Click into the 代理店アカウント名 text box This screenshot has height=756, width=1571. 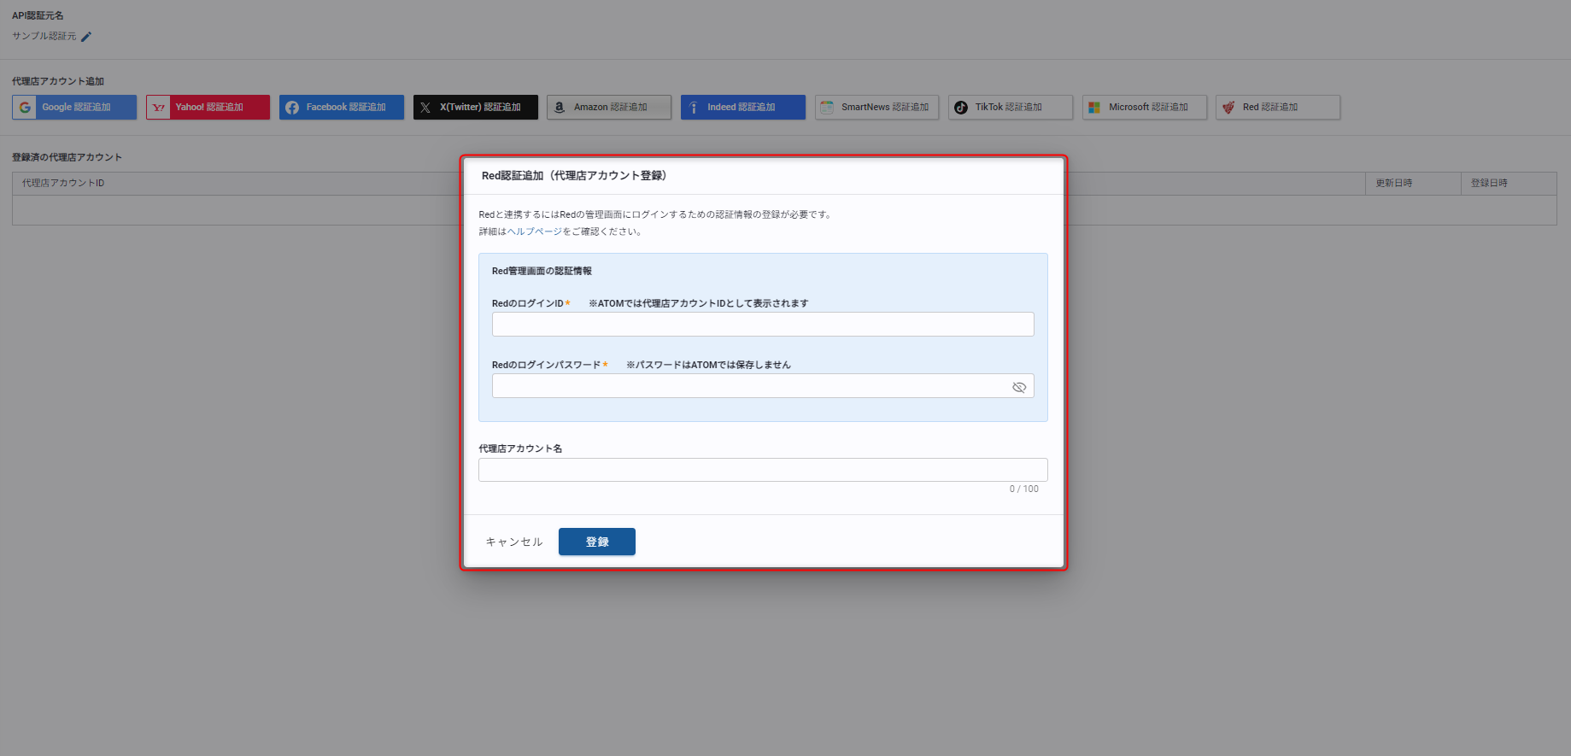pos(762,470)
